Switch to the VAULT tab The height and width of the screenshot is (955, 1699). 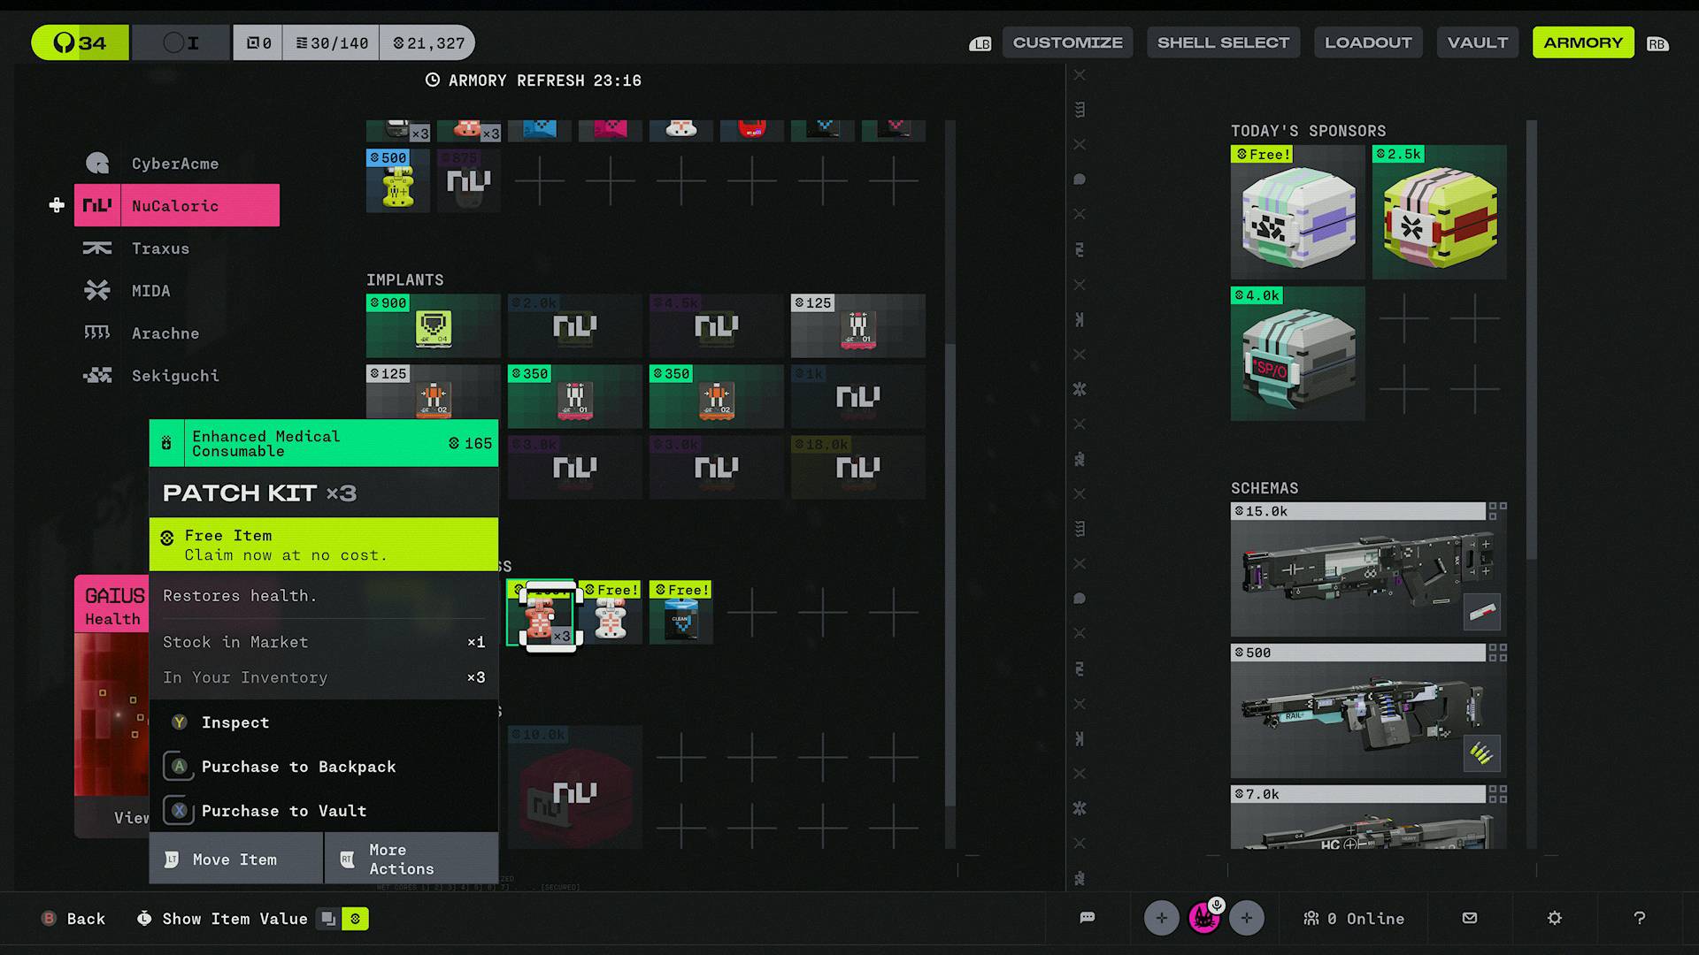(1477, 42)
